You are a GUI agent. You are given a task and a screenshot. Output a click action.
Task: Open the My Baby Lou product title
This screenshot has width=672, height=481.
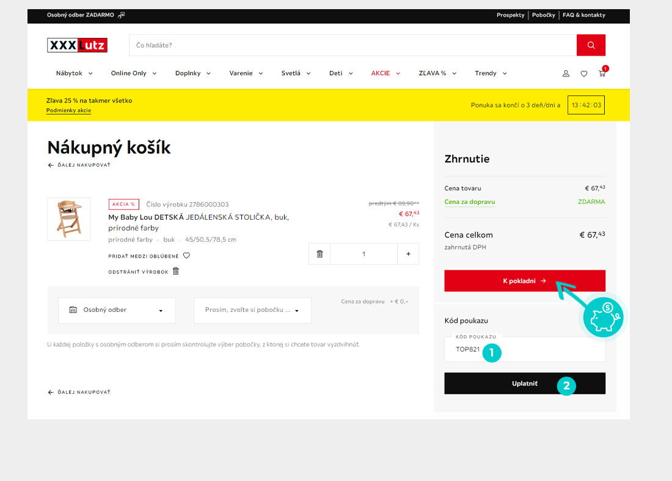point(199,222)
